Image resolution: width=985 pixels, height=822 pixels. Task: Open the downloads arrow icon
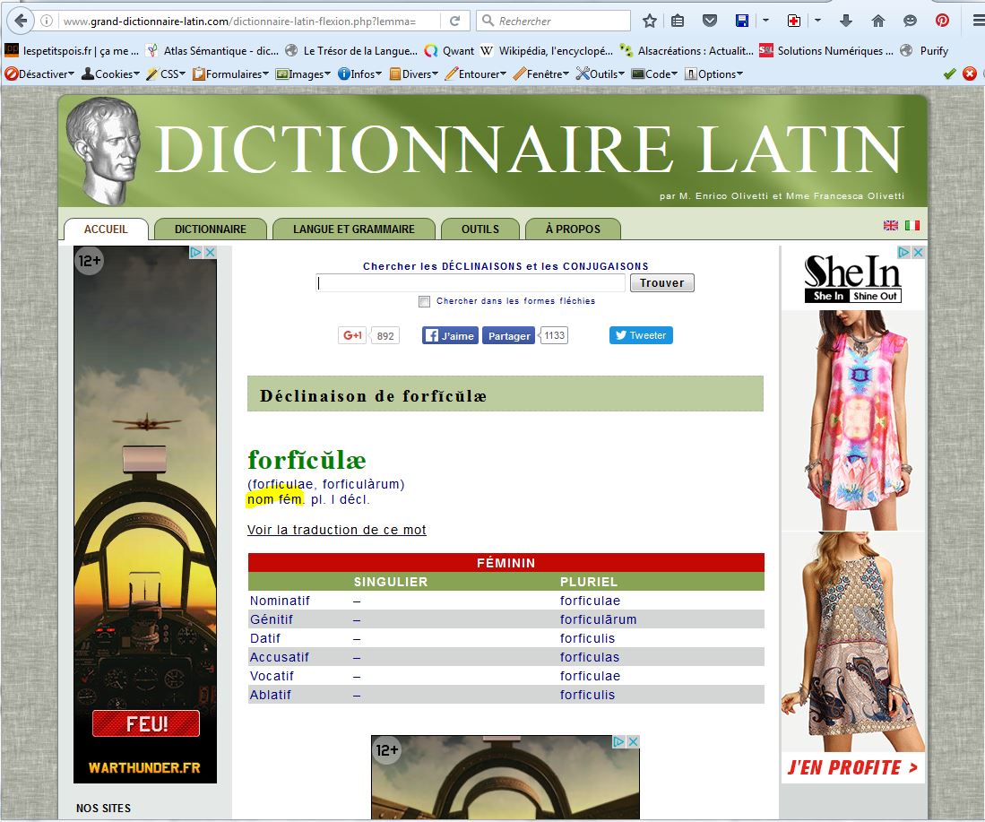click(x=846, y=21)
